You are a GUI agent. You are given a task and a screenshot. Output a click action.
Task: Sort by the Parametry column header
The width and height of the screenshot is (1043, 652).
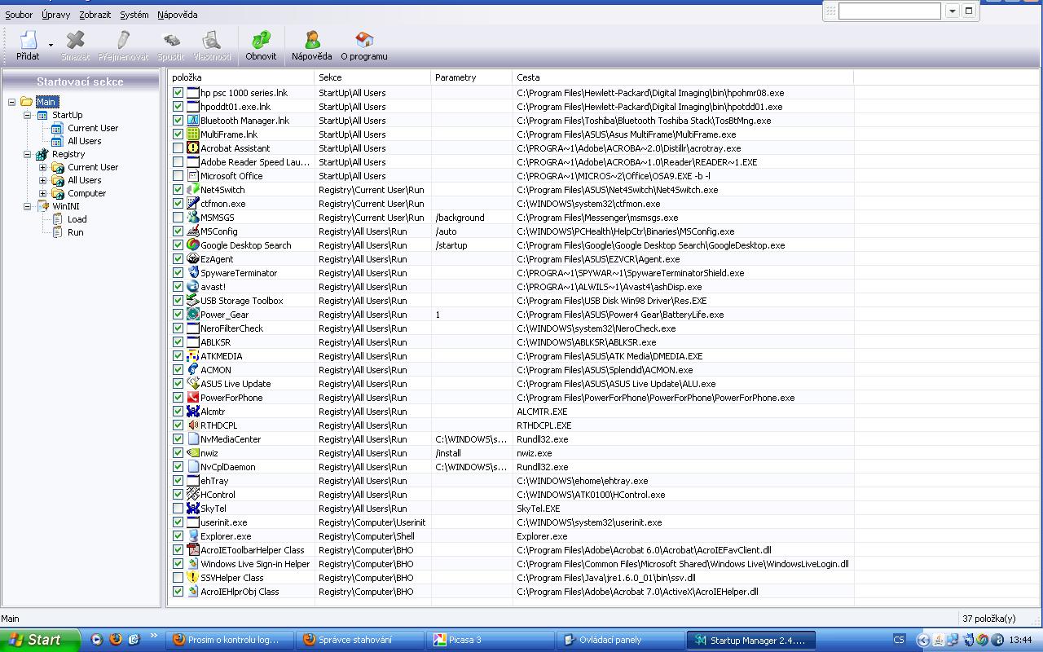[x=472, y=77]
